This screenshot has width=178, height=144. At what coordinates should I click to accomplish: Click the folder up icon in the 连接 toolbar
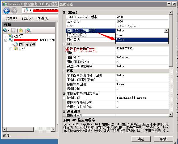21,30
